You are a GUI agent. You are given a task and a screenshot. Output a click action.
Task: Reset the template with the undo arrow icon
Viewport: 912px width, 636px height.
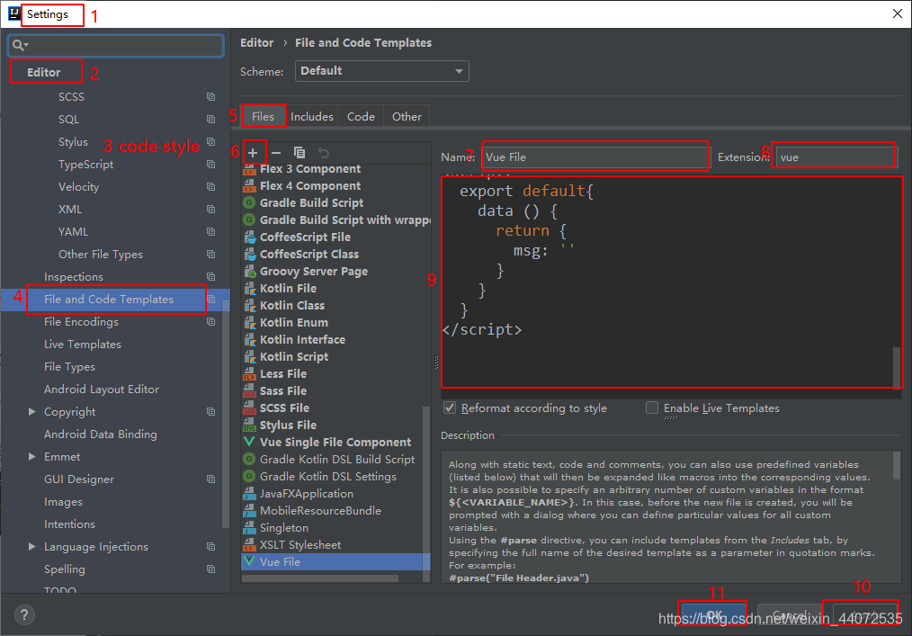click(324, 153)
